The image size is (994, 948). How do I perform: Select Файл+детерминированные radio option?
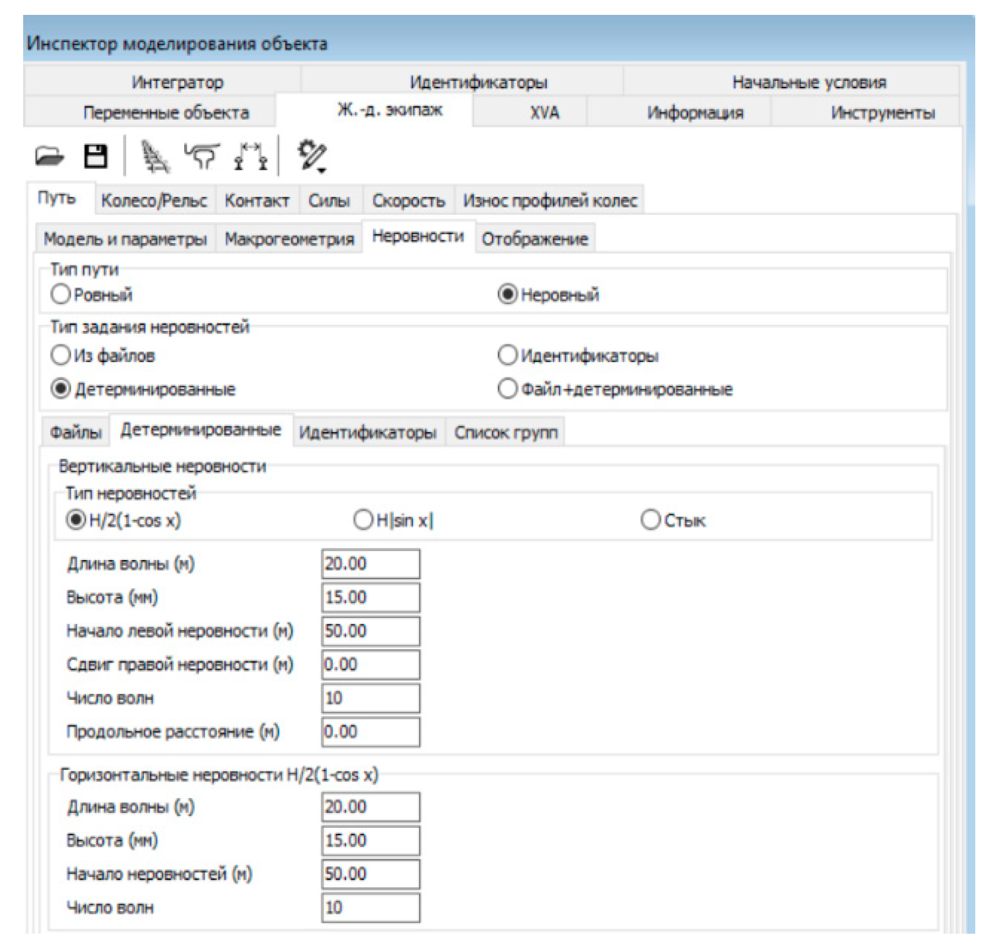pos(507,389)
